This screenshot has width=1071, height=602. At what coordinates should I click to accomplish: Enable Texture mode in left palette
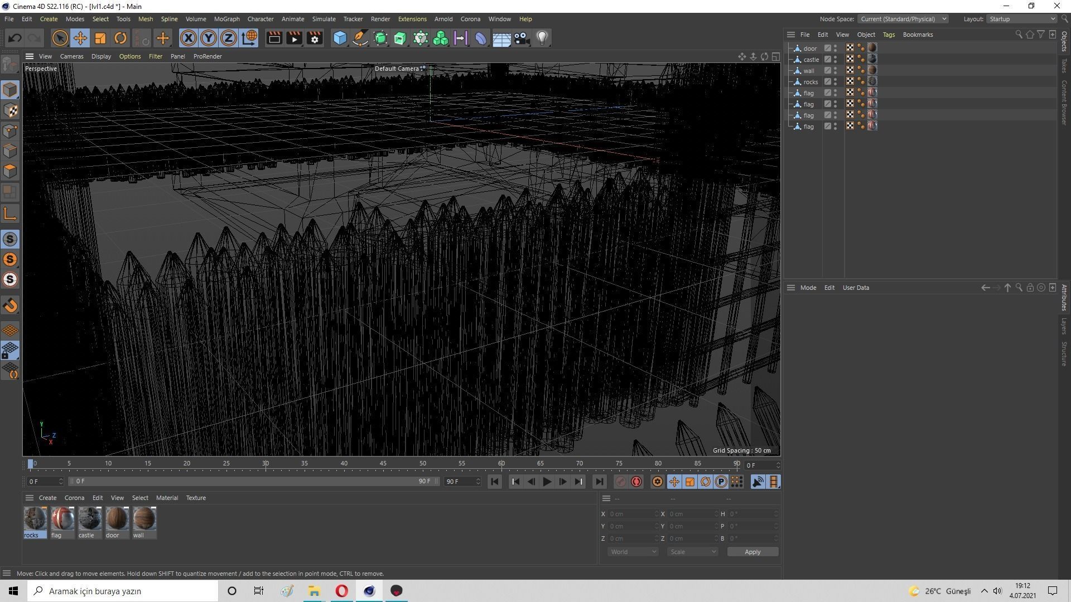pos(10,110)
